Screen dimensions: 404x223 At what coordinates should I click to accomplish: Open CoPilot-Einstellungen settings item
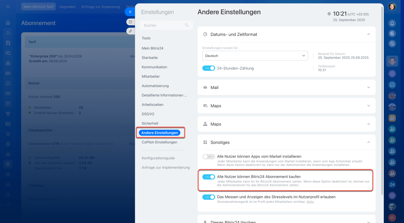[x=159, y=142]
